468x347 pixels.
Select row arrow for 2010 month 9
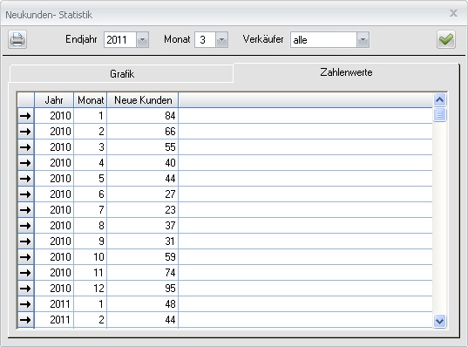tap(25, 242)
